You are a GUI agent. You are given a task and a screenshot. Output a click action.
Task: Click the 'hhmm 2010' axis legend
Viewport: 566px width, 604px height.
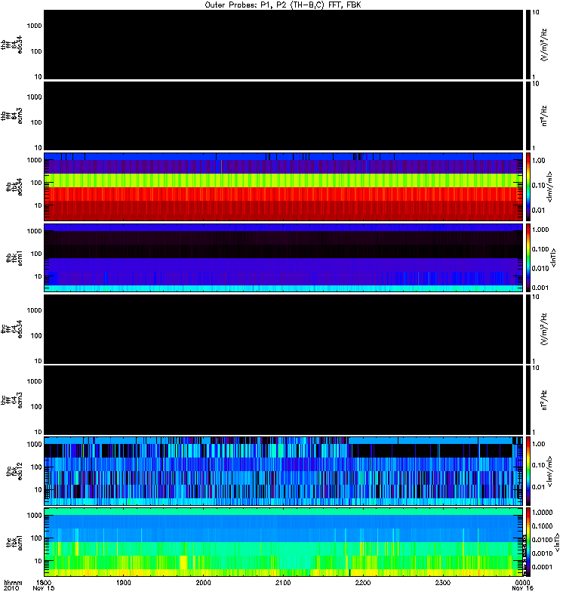click(x=13, y=585)
